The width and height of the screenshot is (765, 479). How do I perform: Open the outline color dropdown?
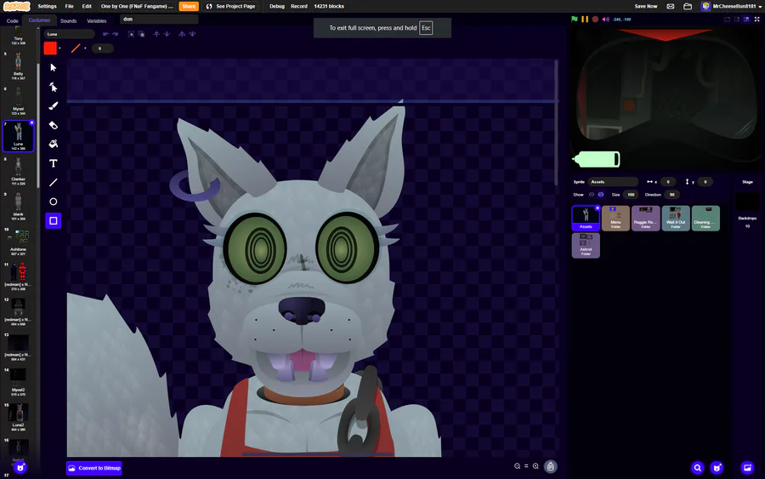tap(85, 48)
